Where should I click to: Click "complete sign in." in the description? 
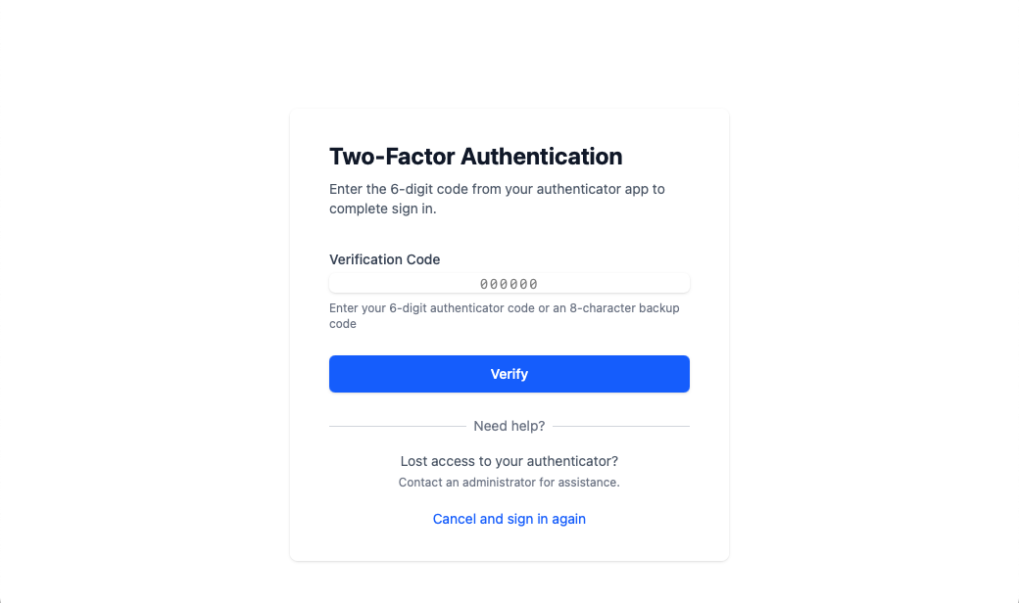383,209
